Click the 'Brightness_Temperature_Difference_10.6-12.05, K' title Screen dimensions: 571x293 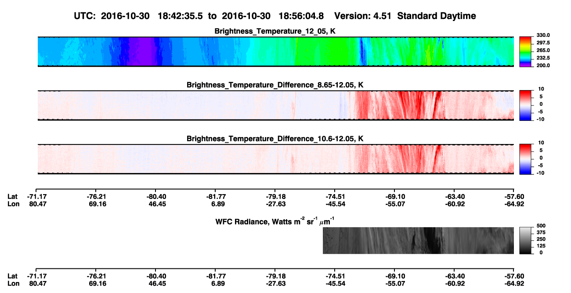(276, 138)
